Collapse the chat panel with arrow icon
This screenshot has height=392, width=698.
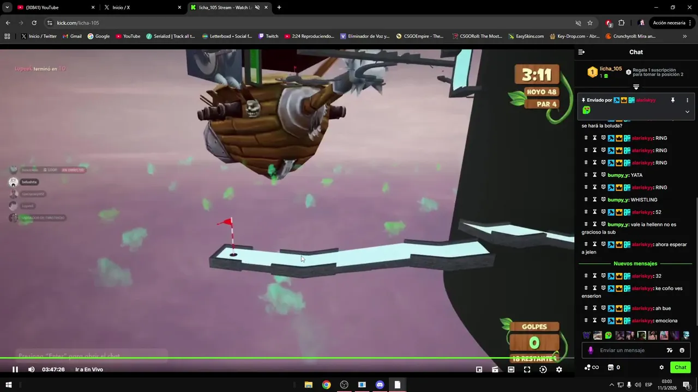(581, 52)
